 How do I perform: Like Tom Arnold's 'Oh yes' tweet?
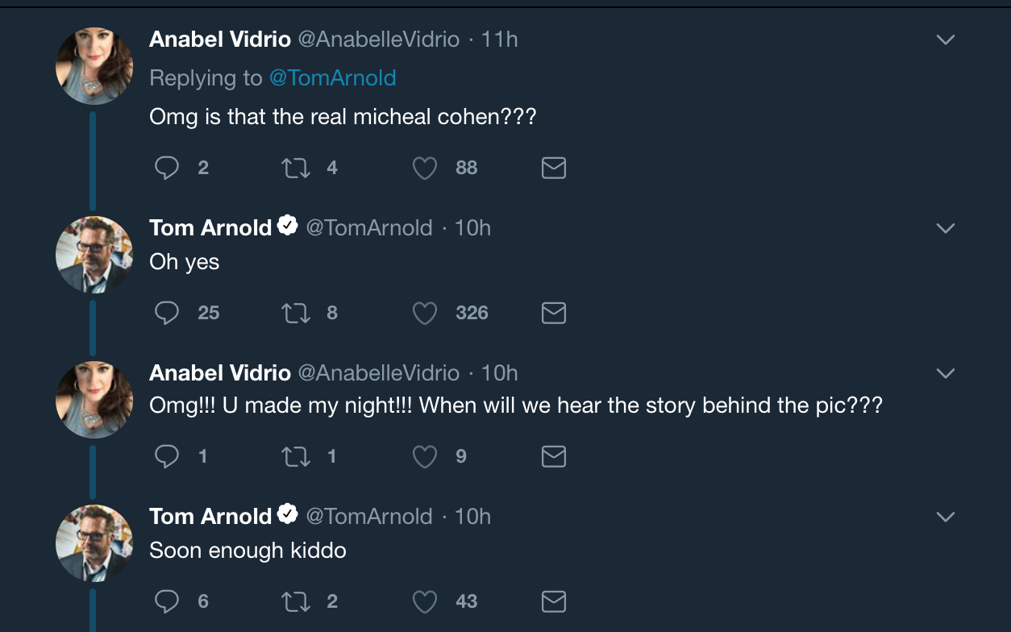(424, 313)
